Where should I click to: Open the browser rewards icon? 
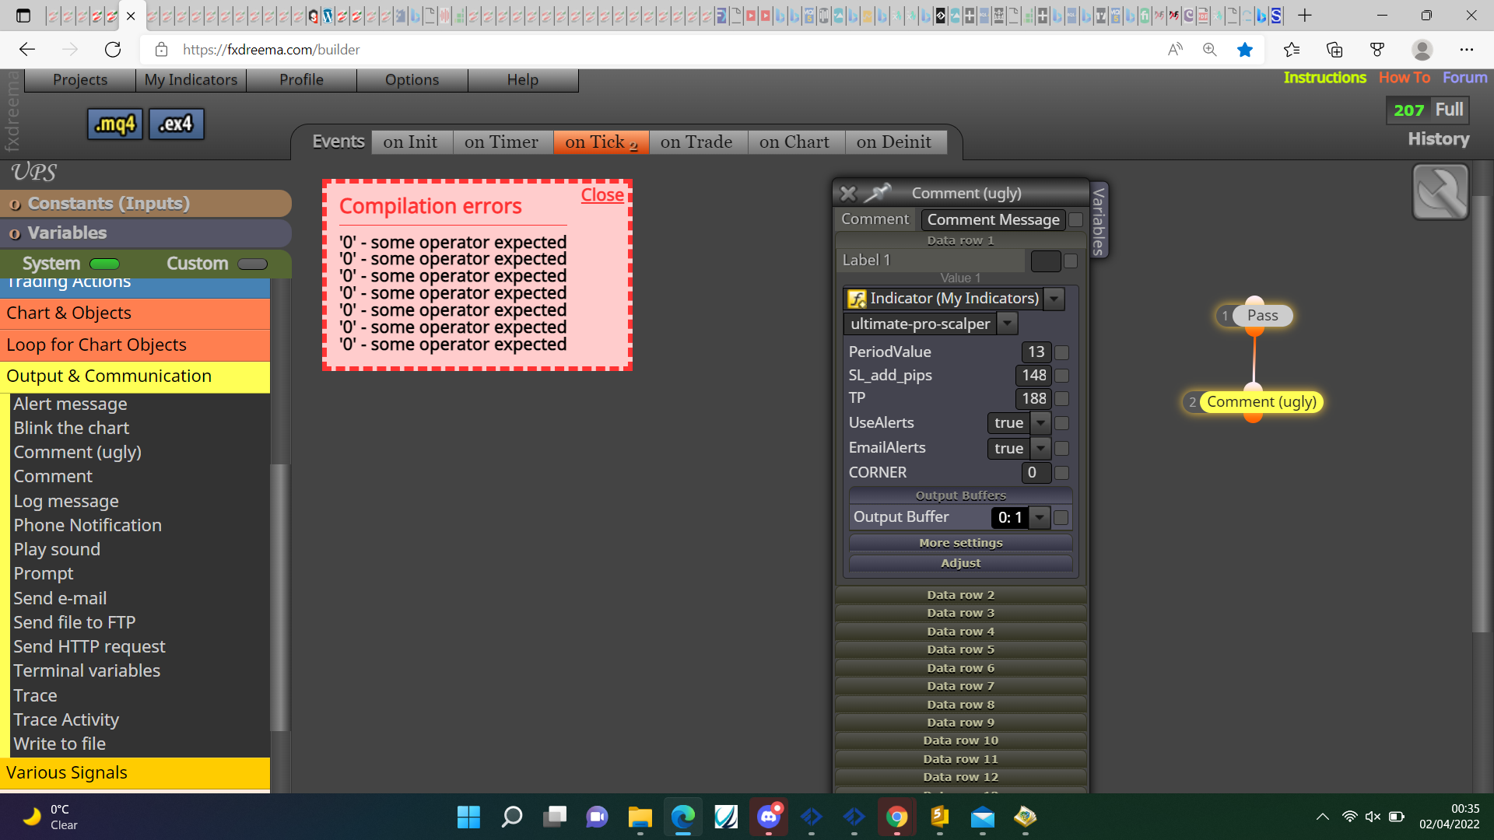pyautogui.click(x=1377, y=50)
